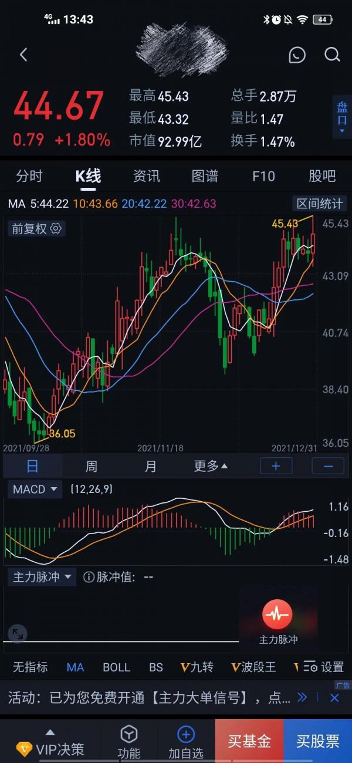The width and height of the screenshot is (352, 763).
Task: Tap the 买基金 button
Action: pos(249,741)
